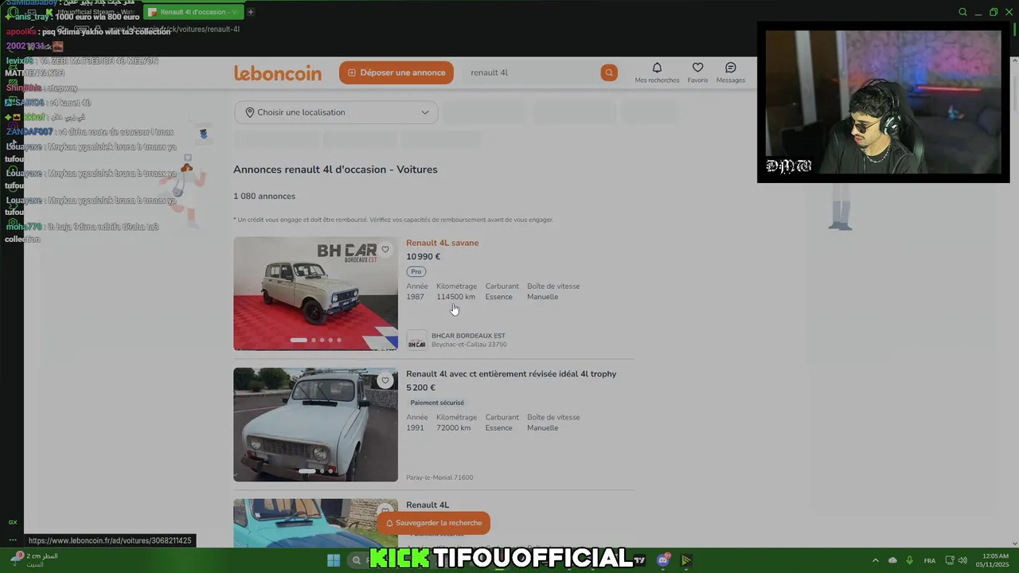This screenshot has height=573, width=1019.
Task: Favorite the Renault 4L savane listing heart
Action: (385, 250)
